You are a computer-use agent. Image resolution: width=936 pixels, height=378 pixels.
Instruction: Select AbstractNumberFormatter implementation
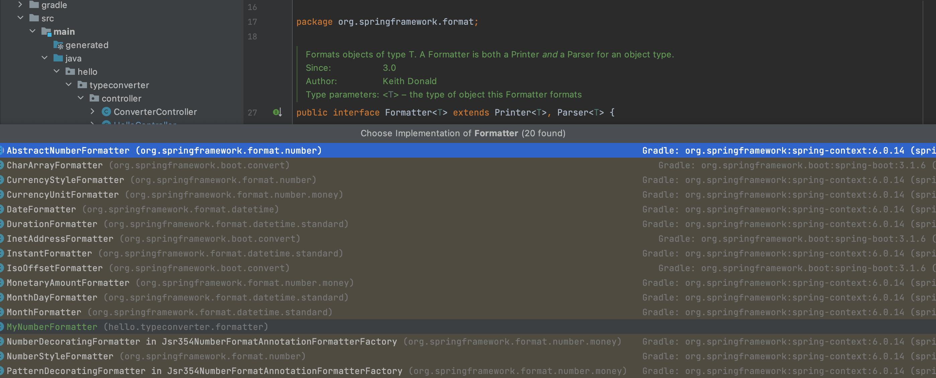(68, 151)
